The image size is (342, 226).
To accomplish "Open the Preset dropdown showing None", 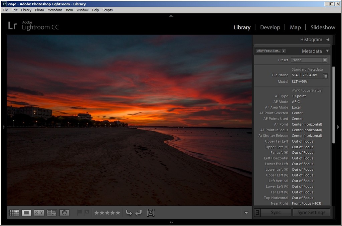I will [x=309, y=60].
